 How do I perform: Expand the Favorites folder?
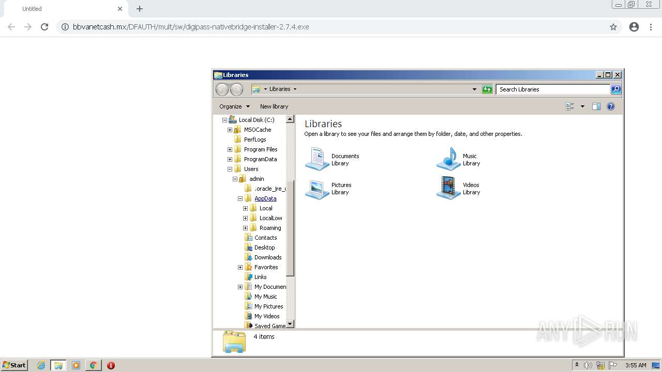[240, 267]
